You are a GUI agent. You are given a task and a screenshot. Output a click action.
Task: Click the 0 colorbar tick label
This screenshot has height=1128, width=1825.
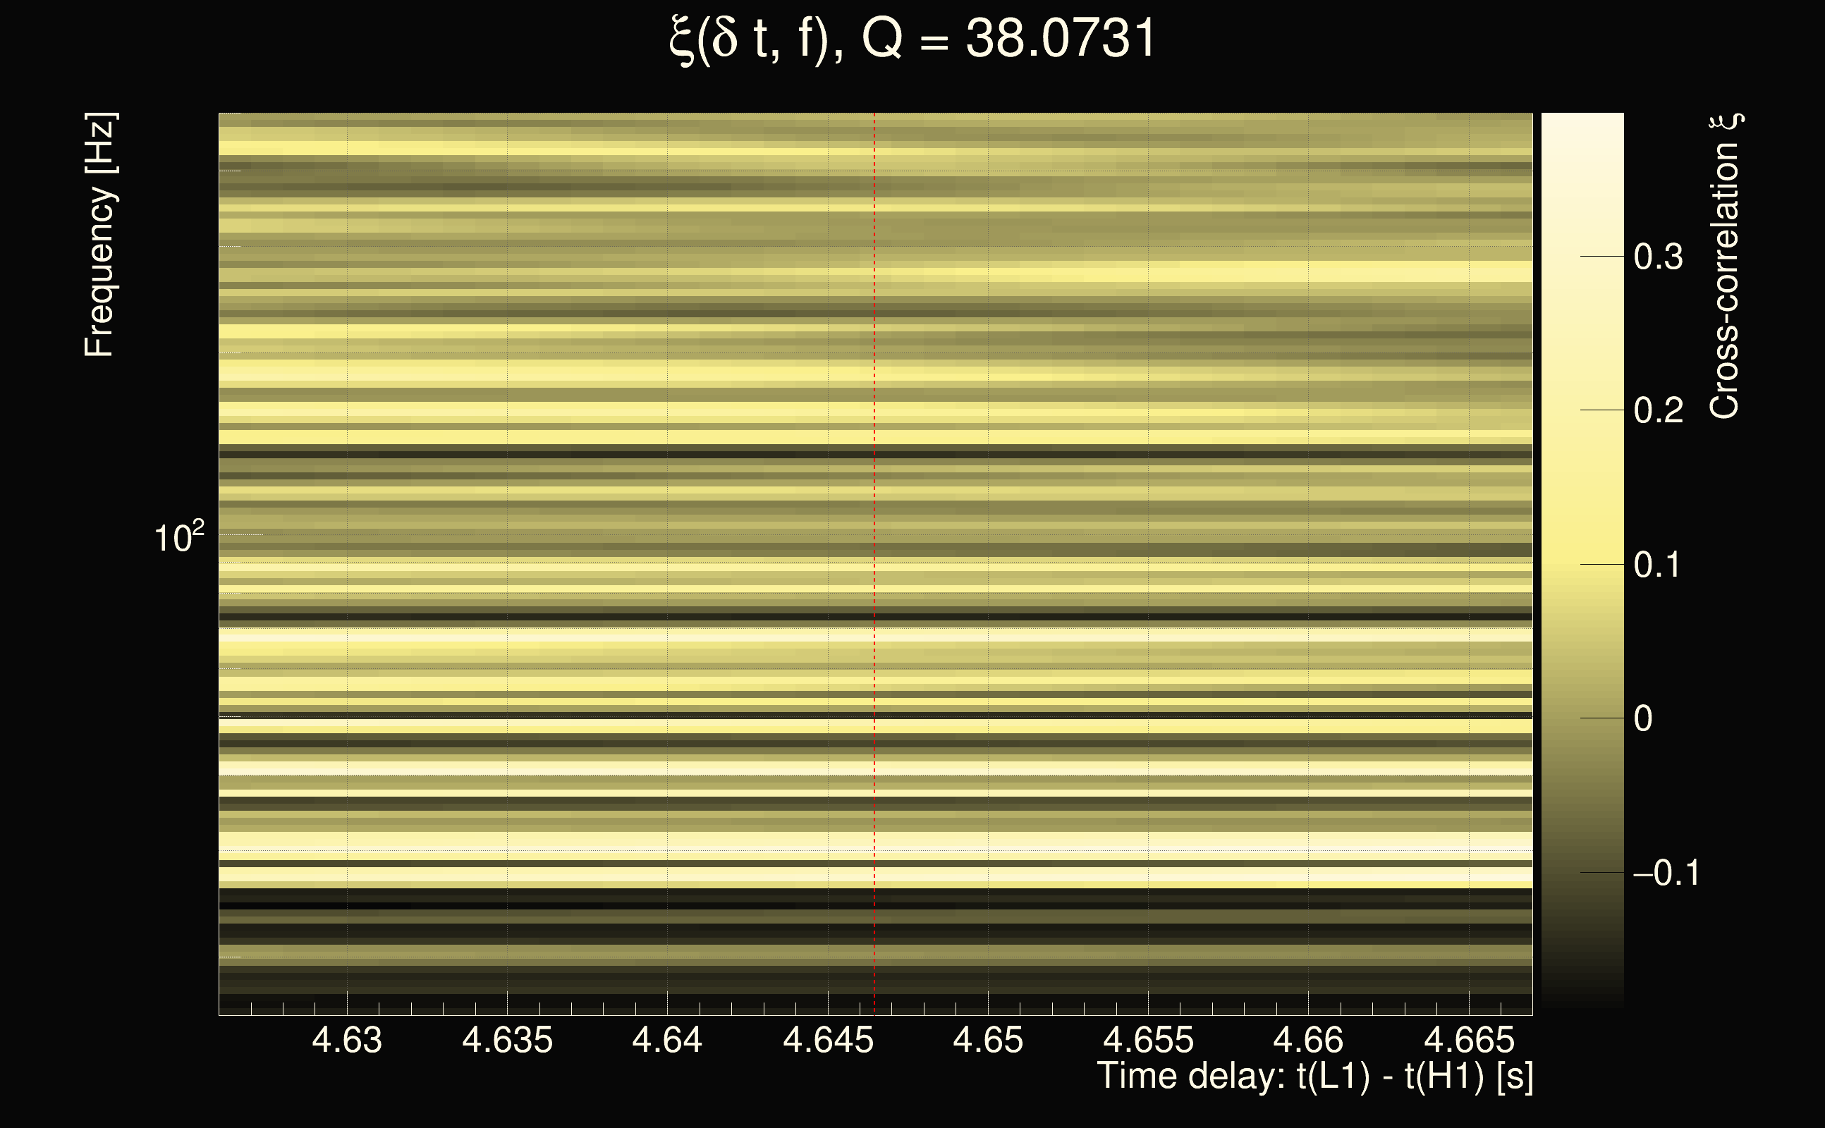(1643, 719)
